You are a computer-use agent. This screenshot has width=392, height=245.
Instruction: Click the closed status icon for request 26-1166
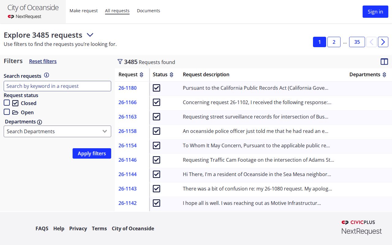(156, 102)
